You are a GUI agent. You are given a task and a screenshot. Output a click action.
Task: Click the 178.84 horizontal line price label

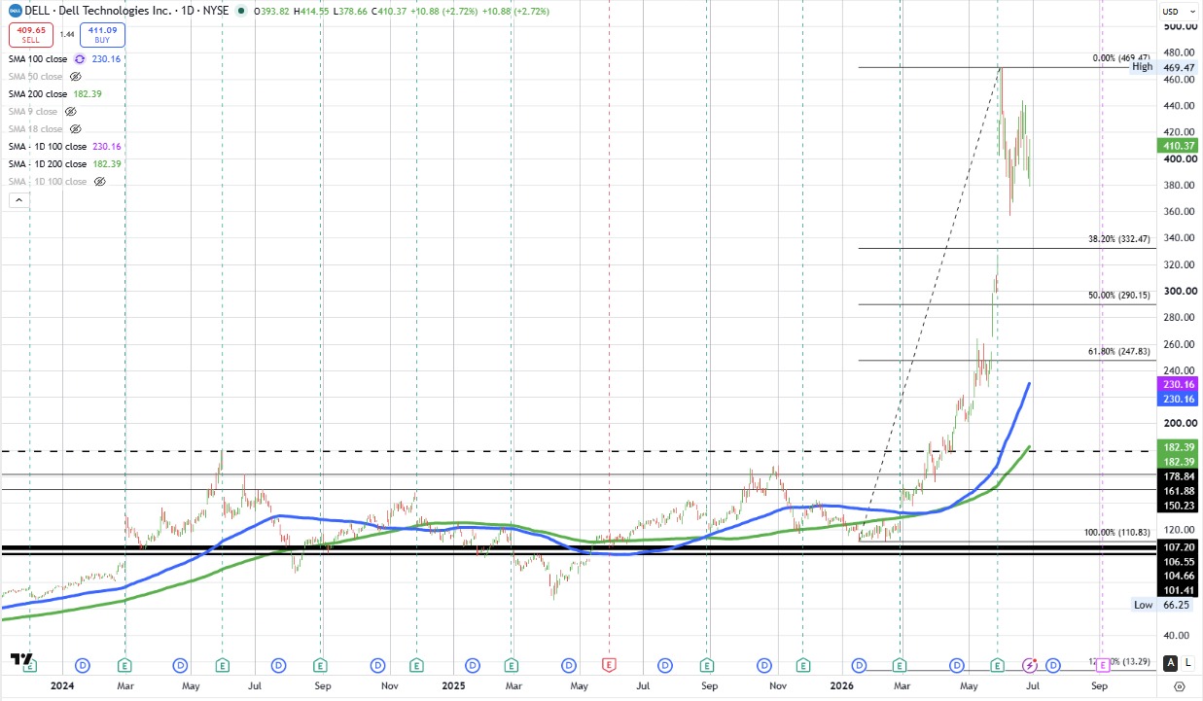point(1178,476)
